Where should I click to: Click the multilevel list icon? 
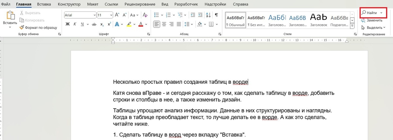point(179,15)
